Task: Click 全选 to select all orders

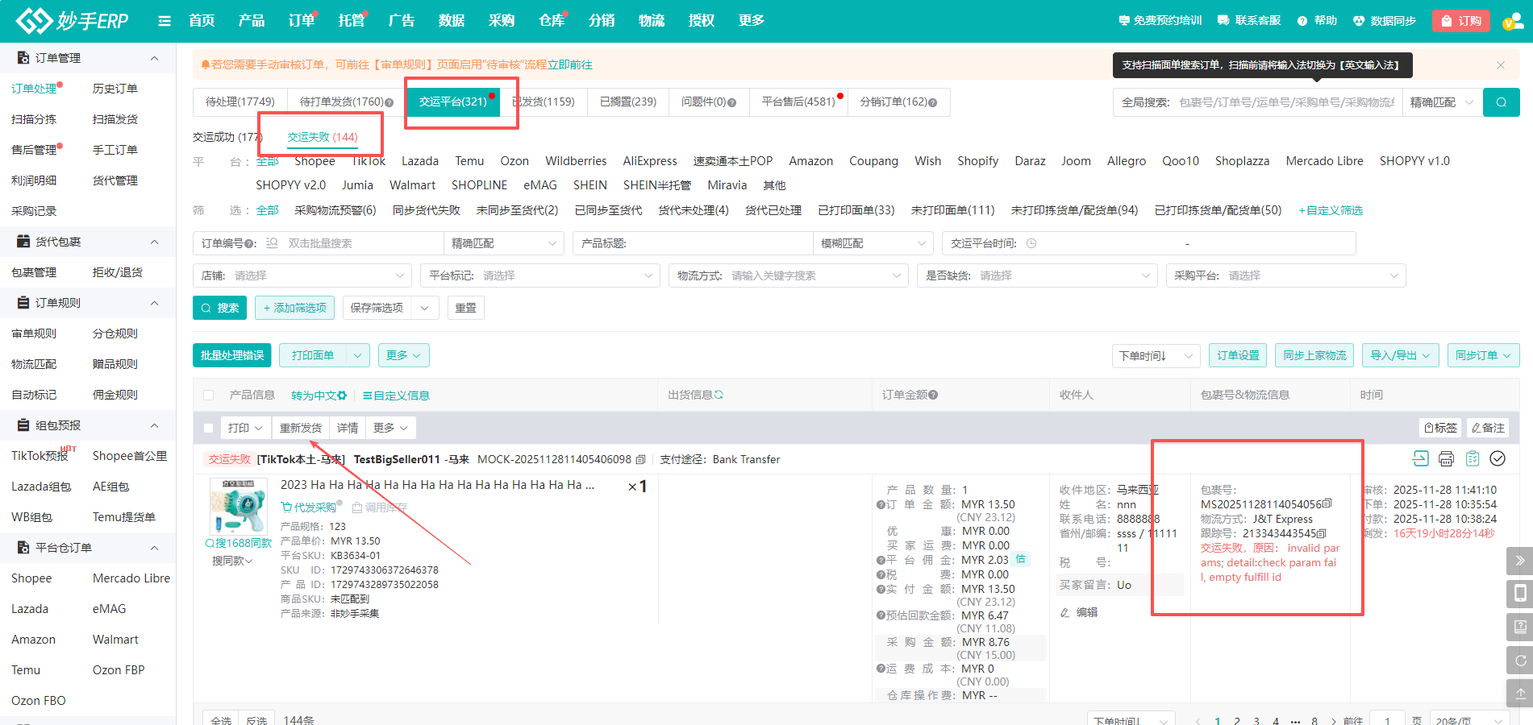Action: coord(221,719)
